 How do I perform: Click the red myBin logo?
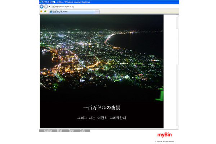[166, 135]
